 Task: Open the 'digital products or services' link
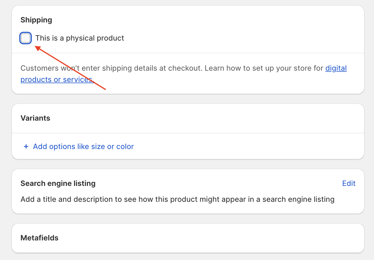[x=336, y=68]
